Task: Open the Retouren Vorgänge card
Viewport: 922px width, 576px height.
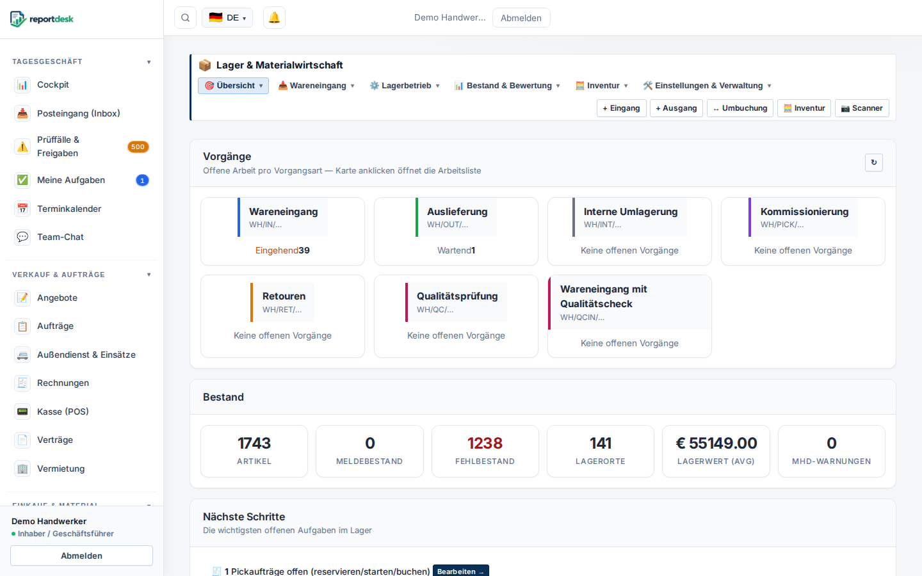Action: (282, 316)
